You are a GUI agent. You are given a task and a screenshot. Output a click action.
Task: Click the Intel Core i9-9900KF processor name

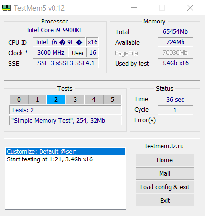point(55,30)
